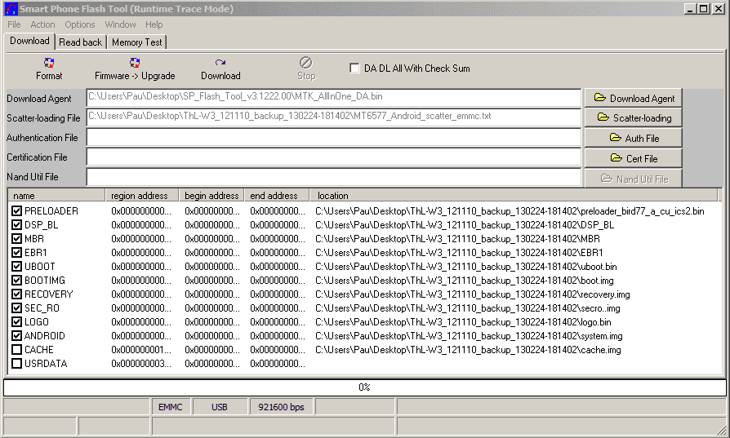Viewport: 730px width, 438px height.
Task: Select the preloader_bird77_a_cu_ics2.bin location path
Action: coord(510,211)
